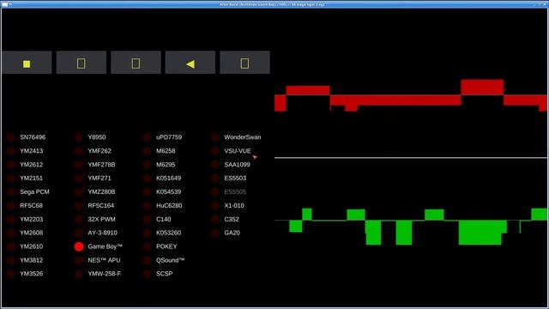Click the HuC6280 indicator dot
The height and width of the screenshot is (309, 549).
147,206
